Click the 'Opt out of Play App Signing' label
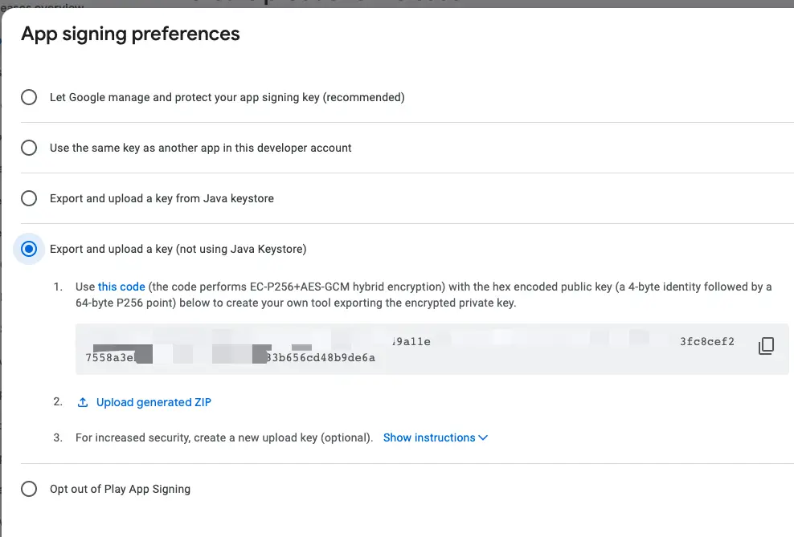 click(120, 489)
